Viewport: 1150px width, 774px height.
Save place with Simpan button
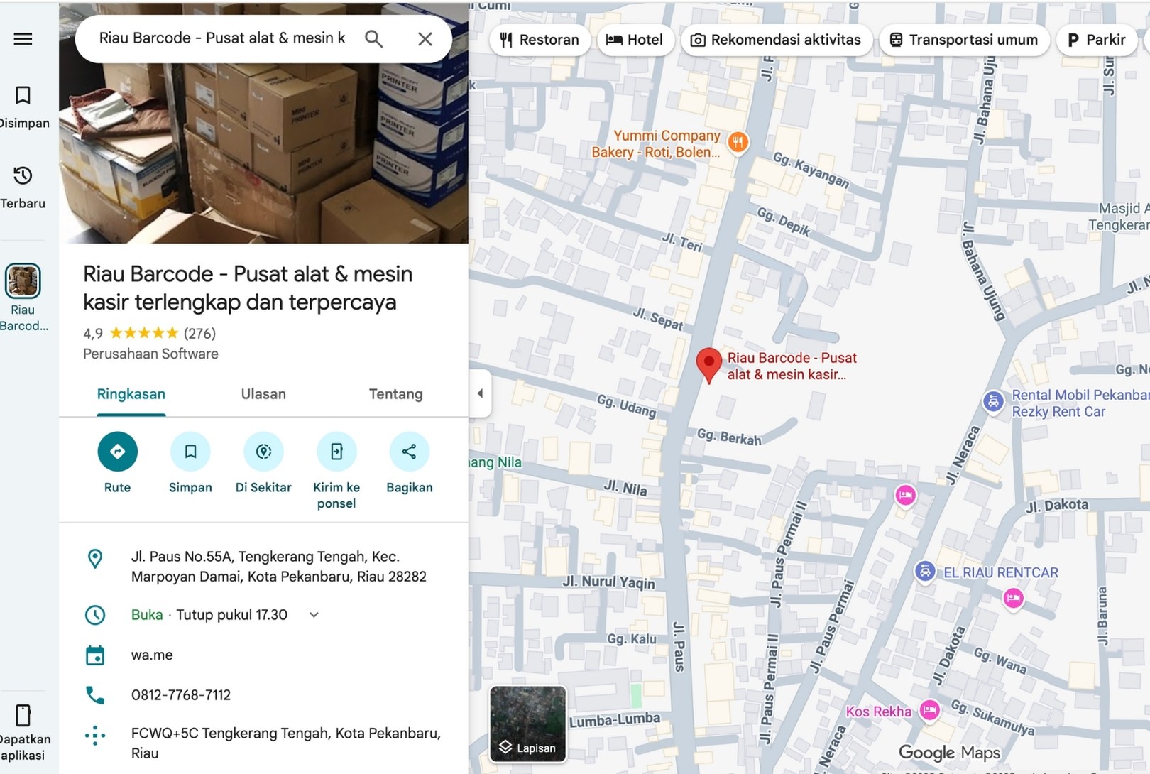coord(190,452)
